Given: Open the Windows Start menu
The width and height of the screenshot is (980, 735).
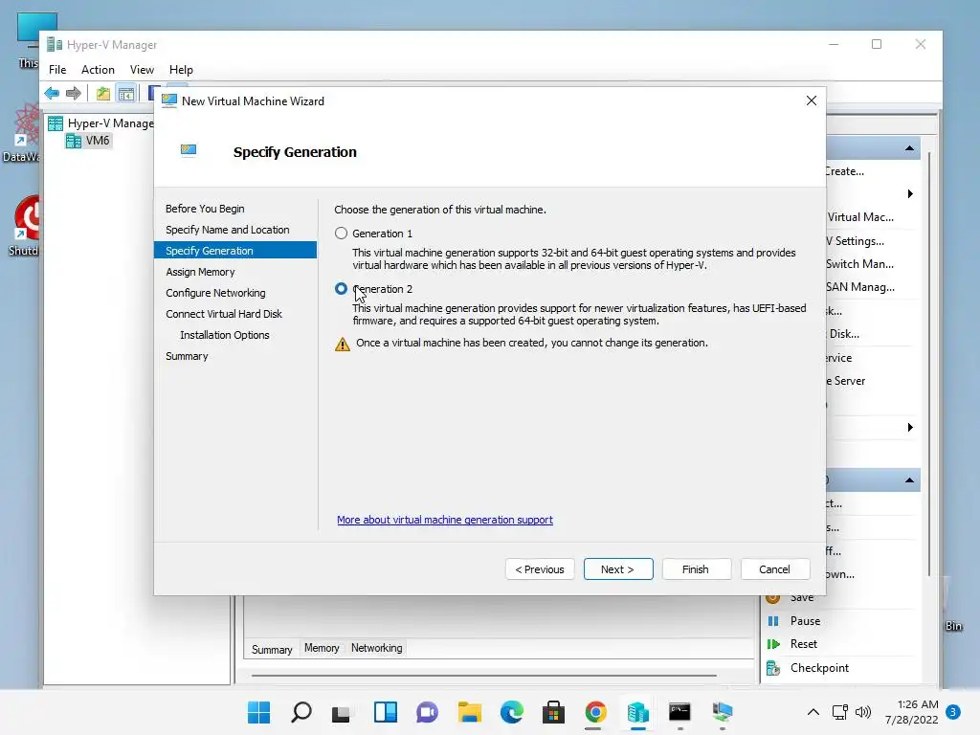Looking at the screenshot, I should [258, 712].
